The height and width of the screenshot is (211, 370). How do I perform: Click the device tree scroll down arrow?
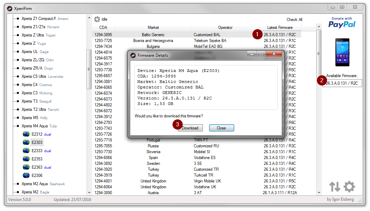(x=89, y=193)
